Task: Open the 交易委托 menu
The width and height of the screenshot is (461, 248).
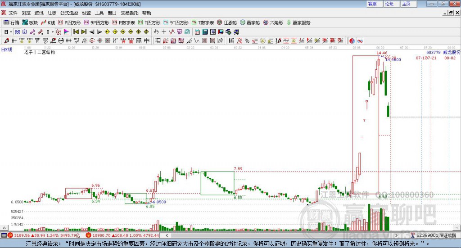Action: pos(129,13)
